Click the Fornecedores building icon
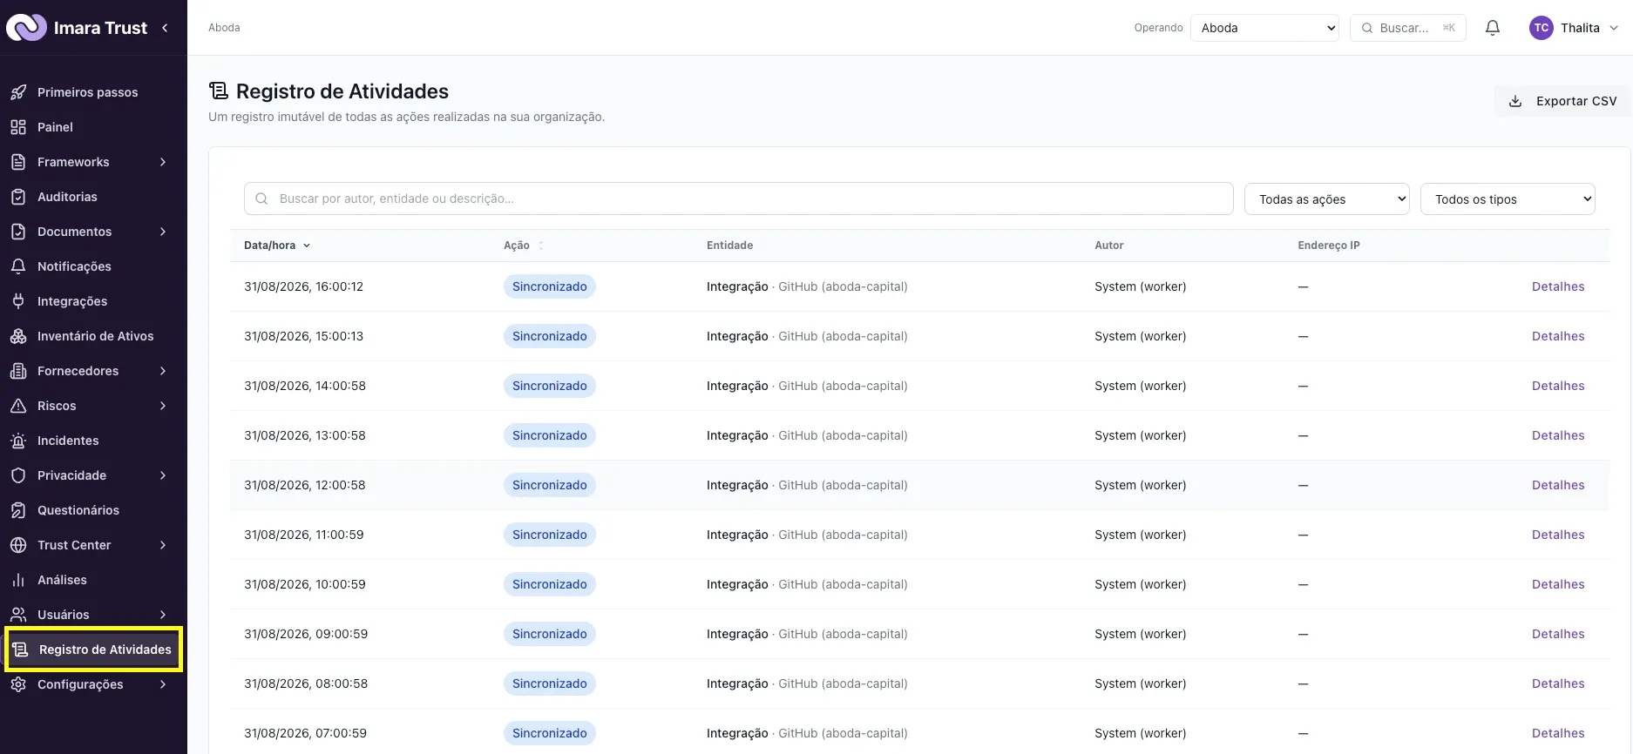 pyautogui.click(x=18, y=371)
